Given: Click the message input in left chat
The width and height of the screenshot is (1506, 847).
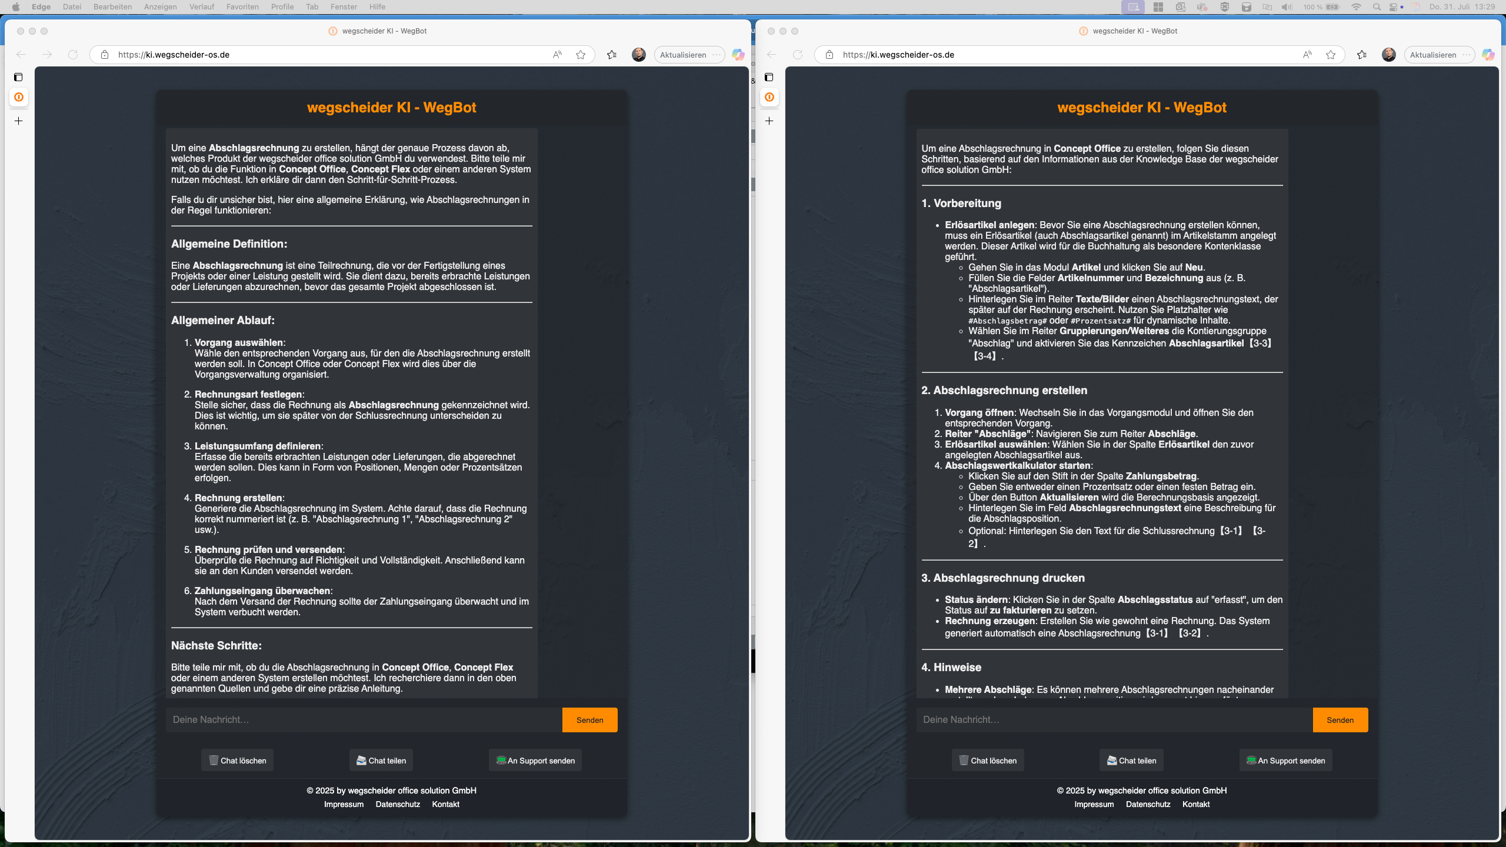Looking at the screenshot, I should [x=364, y=720].
